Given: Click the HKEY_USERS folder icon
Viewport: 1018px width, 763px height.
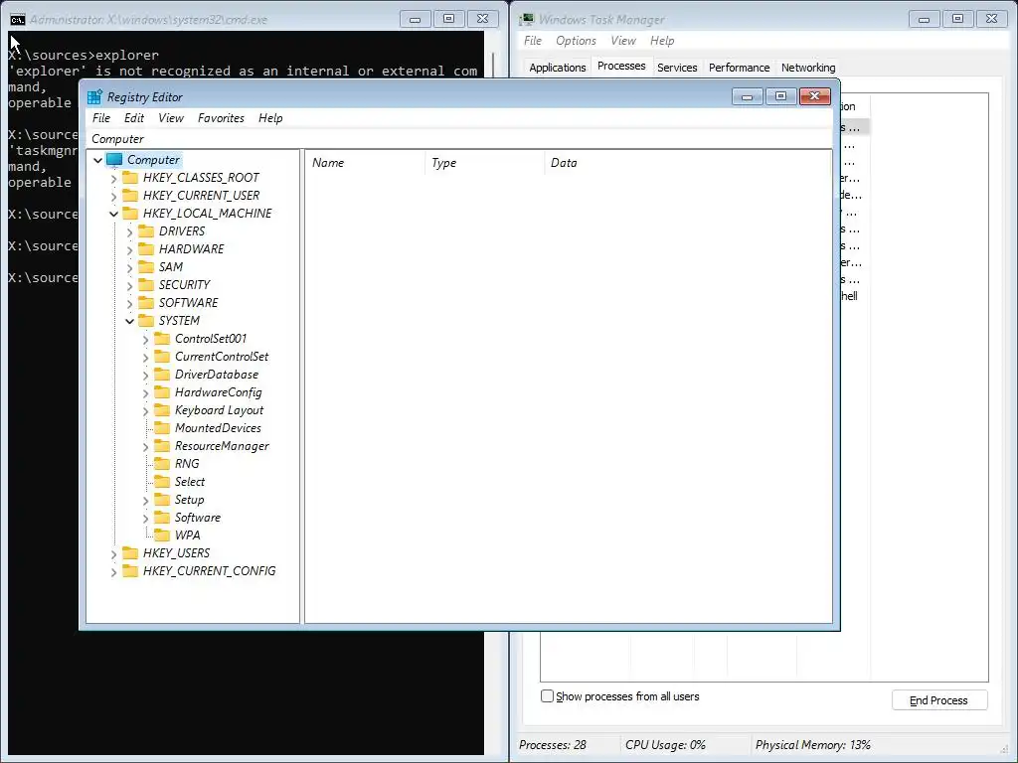Looking at the screenshot, I should tap(130, 552).
